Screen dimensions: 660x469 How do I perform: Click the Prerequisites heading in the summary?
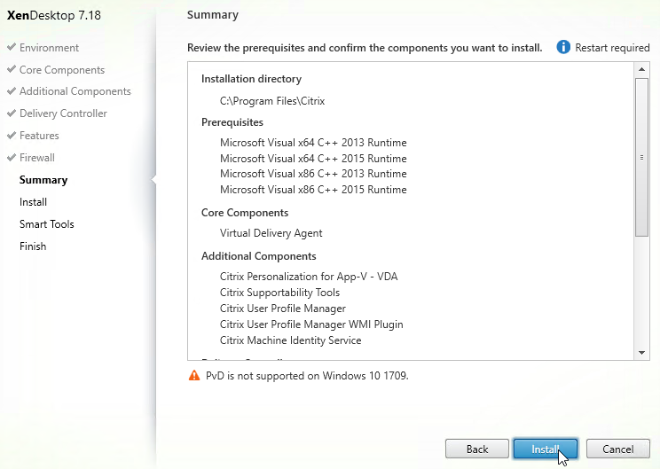(232, 122)
